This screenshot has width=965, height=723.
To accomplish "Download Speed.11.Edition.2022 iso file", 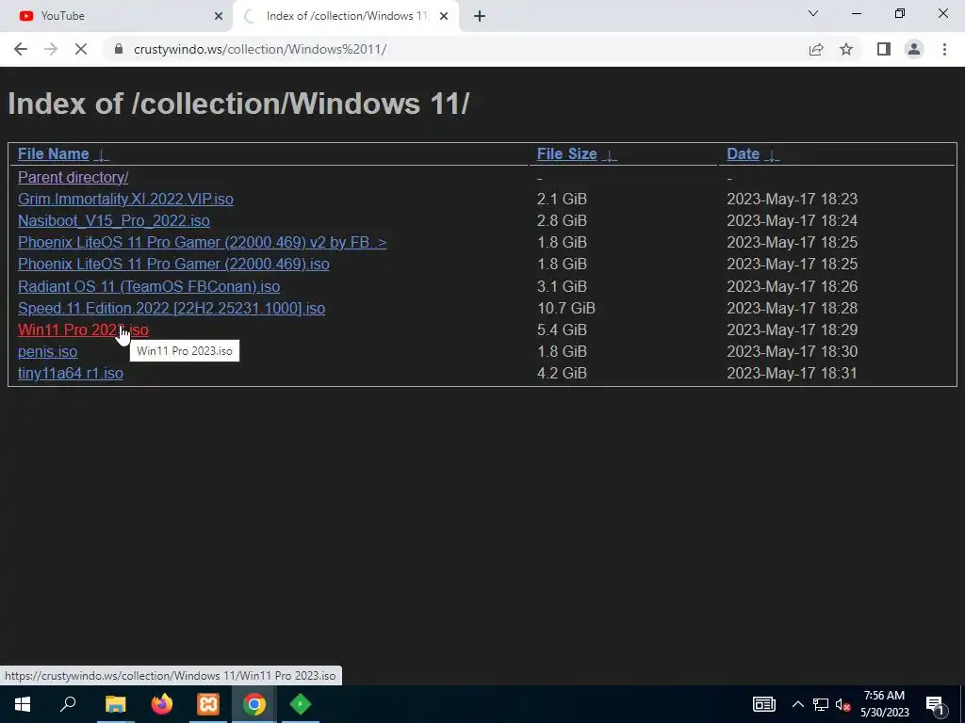I will point(172,308).
